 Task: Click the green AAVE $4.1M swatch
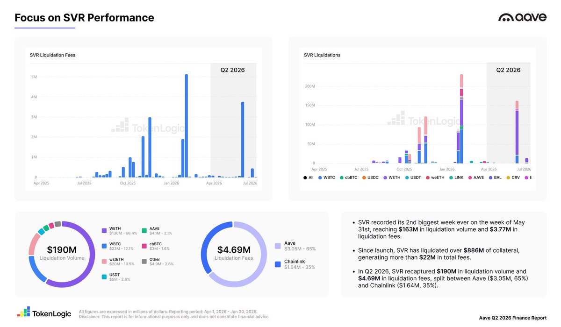click(x=144, y=230)
